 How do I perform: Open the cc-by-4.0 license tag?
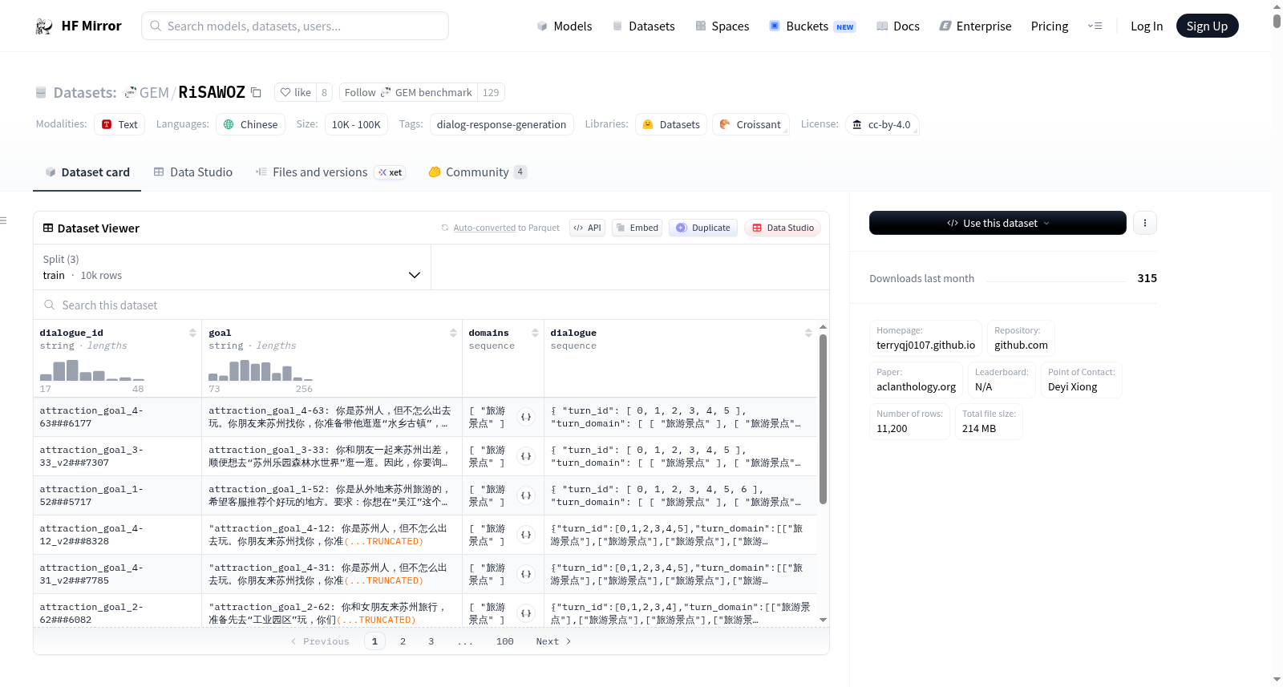[881, 124]
